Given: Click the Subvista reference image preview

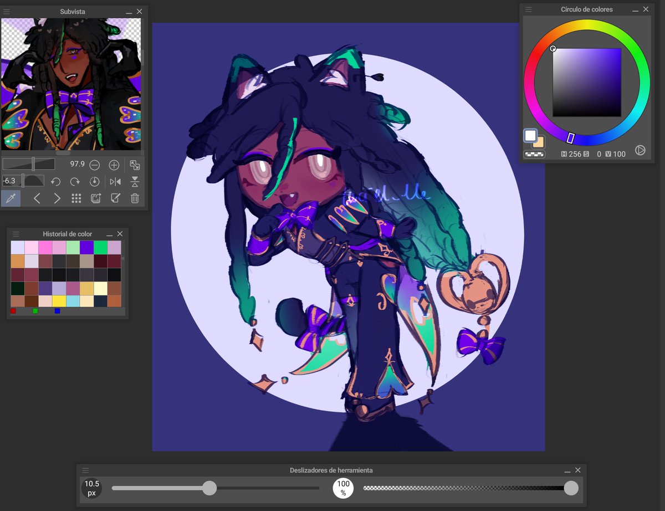Looking at the screenshot, I should [x=71, y=84].
